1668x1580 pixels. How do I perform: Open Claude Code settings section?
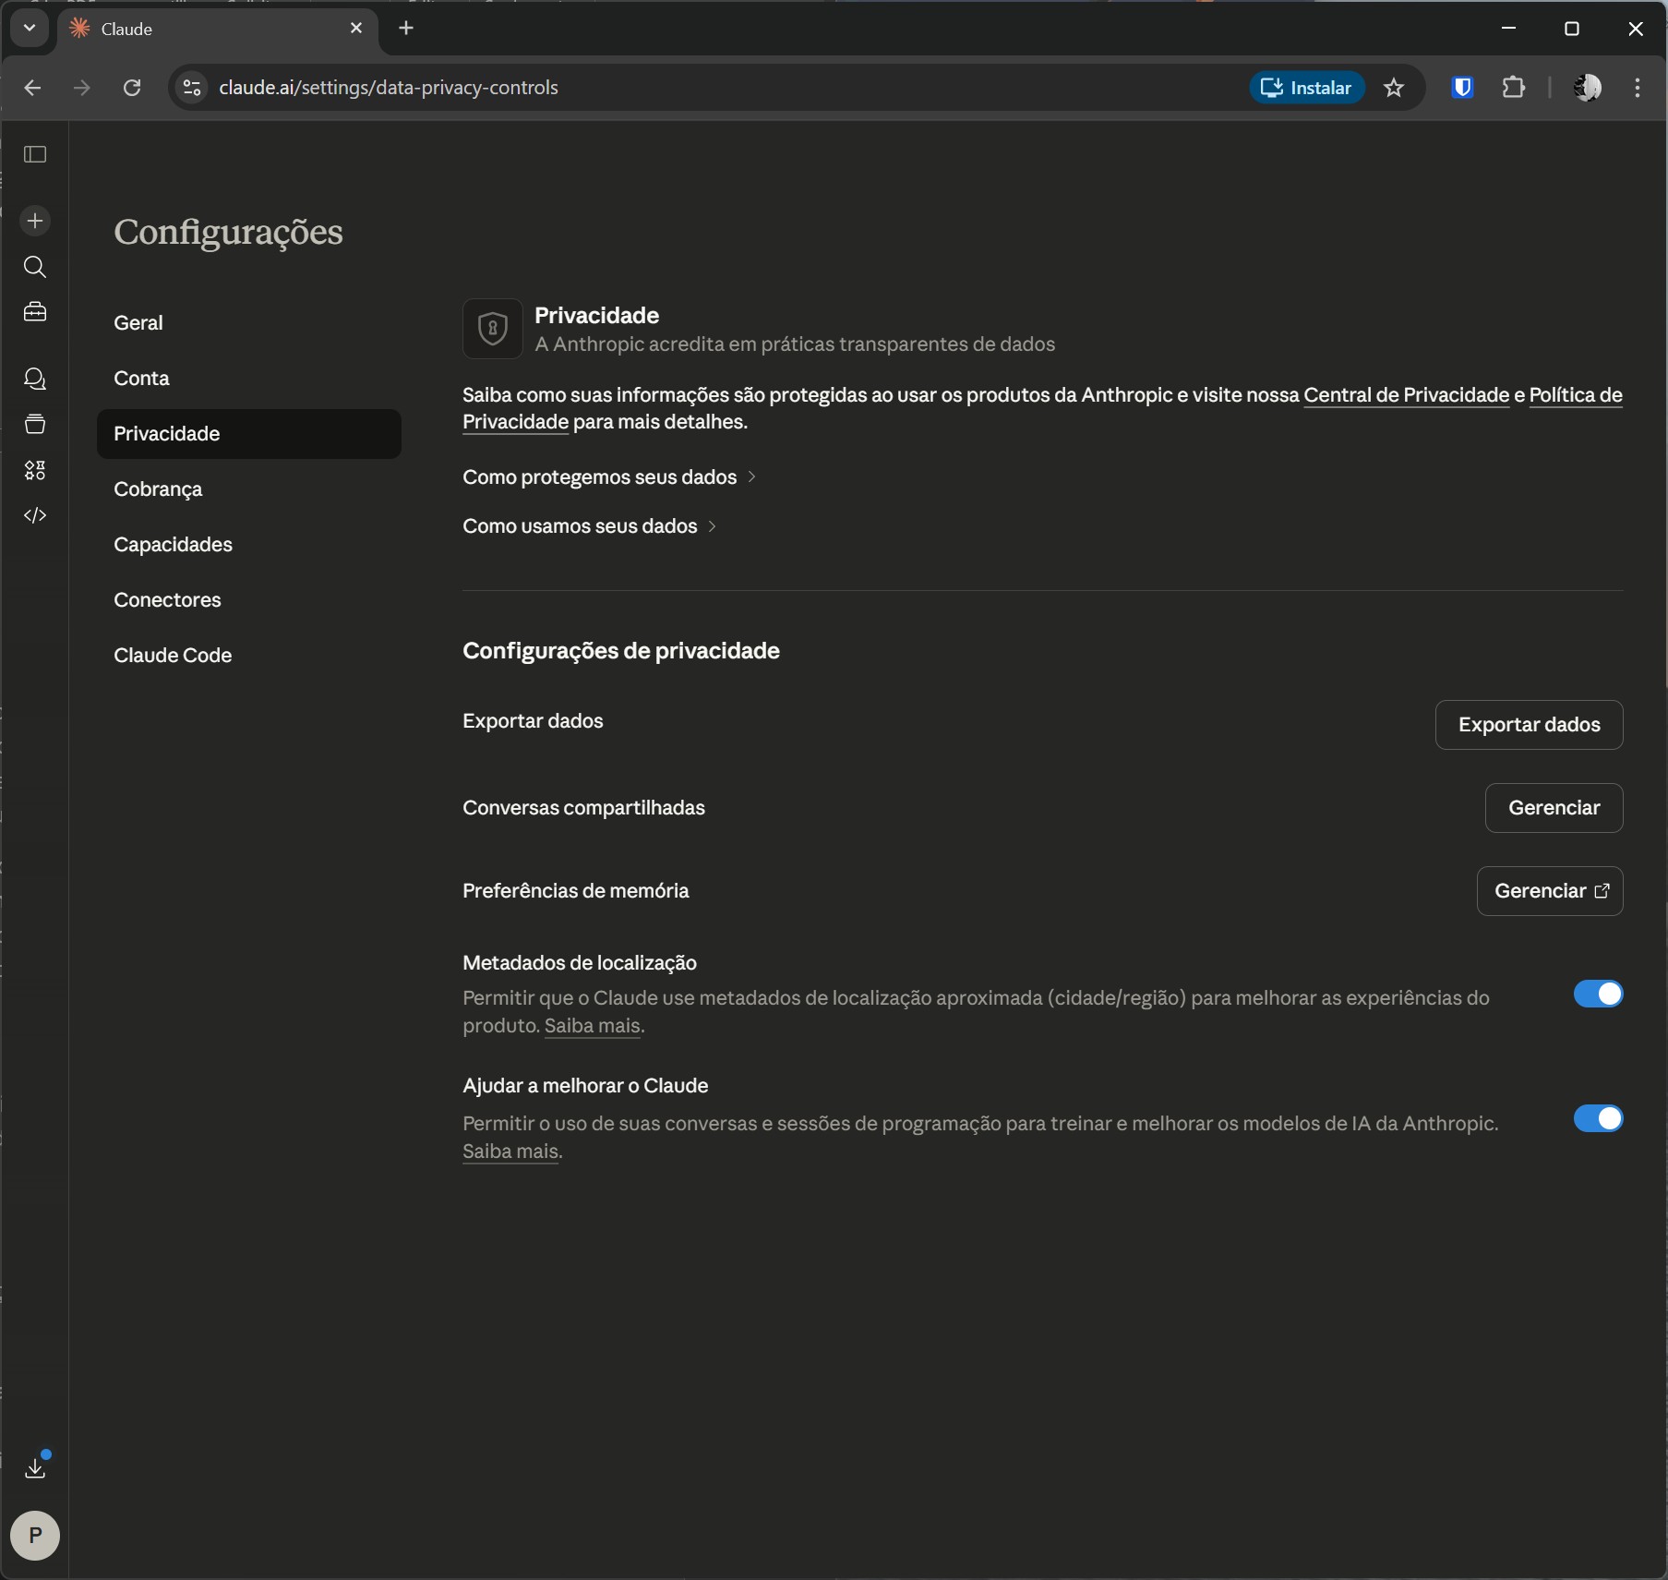point(249,656)
